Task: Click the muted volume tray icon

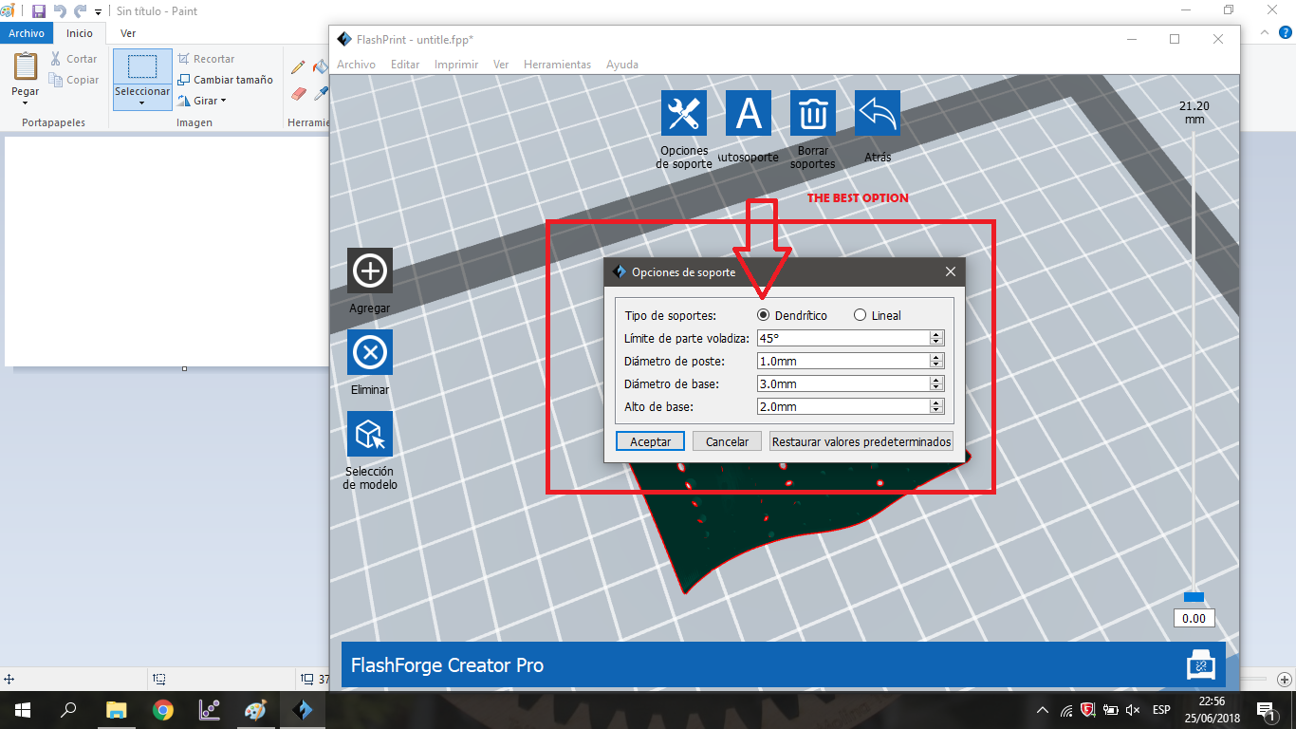Action: 1133,710
